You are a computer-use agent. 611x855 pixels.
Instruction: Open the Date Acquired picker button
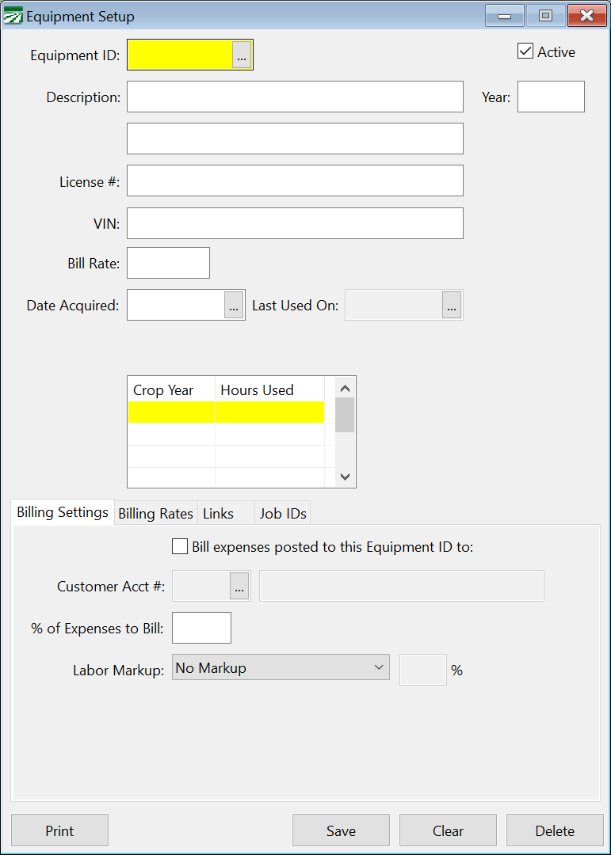[x=234, y=305]
